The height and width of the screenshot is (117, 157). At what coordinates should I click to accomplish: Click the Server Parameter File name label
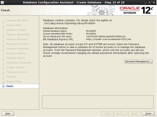tap(58, 36)
